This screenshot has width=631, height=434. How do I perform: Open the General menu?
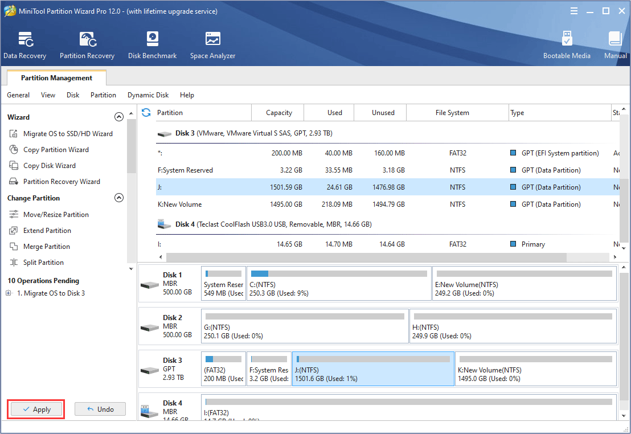click(18, 95)
